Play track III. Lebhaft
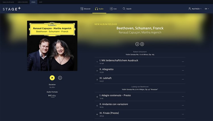The width and height of the screenshot is (213, 121). click(x=140, y=79)
